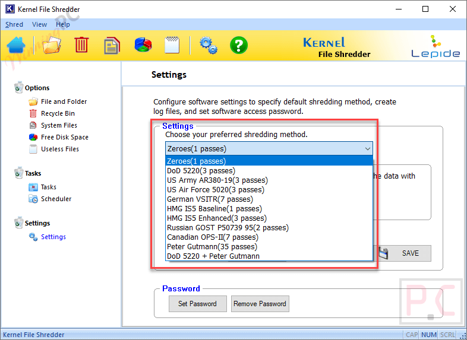Collapse the shredding method dropdown arrow
Viewport: 467px width, 340px height.
tap(368, 149)
